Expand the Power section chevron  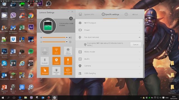(140, 30)
